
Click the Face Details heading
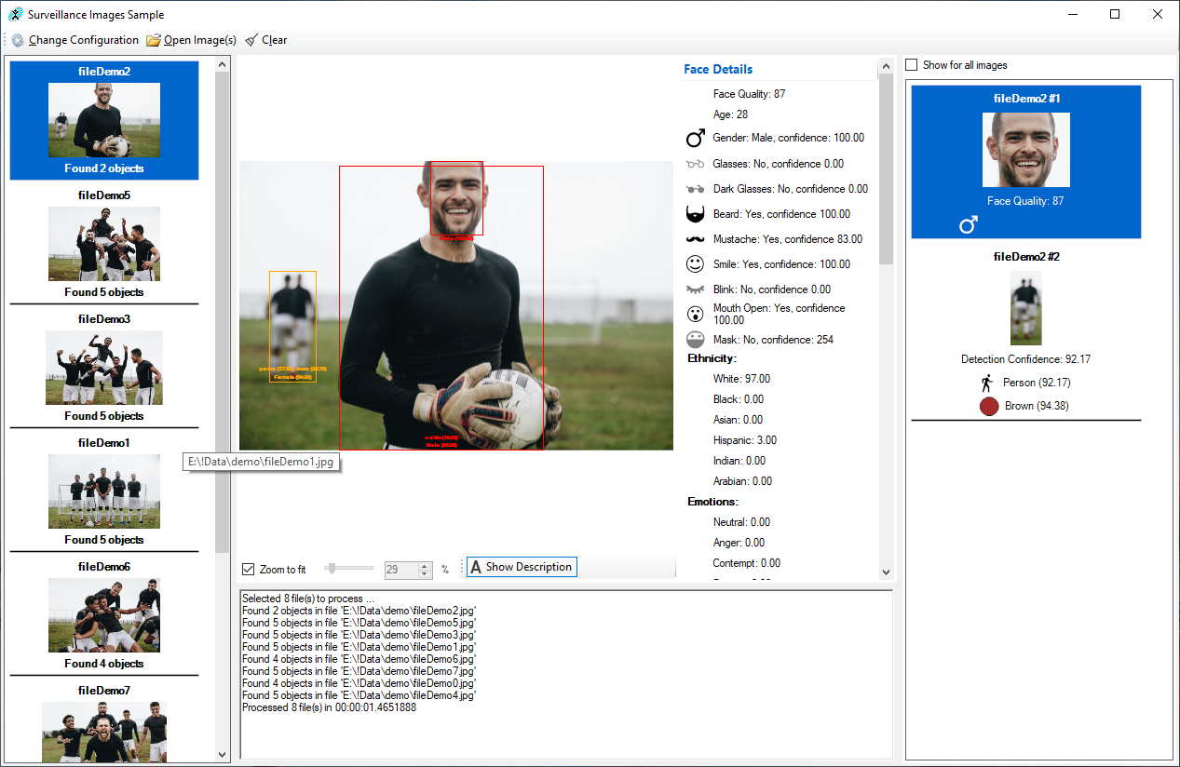(718, 69)
